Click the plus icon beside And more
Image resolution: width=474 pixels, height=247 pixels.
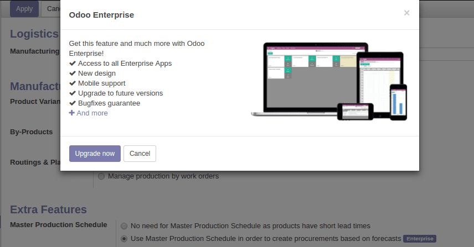[x=71, y=113]
